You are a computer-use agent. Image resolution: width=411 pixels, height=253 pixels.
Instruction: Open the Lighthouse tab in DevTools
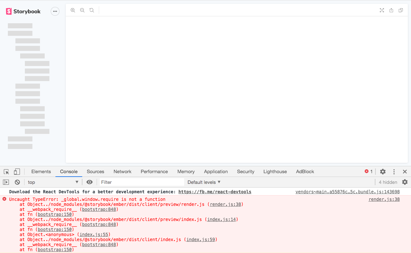(x=275, y=172)
